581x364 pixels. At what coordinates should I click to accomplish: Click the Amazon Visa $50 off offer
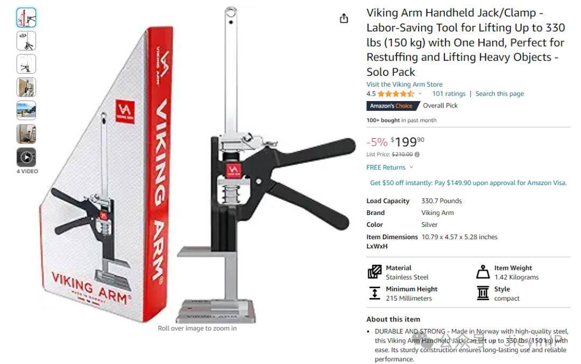(x=468, y=183)
